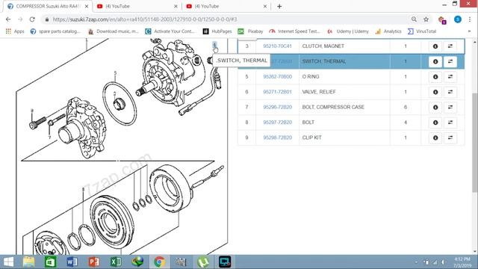Click the page vertical scrollbar
The width and height of the screenshot is (478, 269).
(x=475, y=142)
